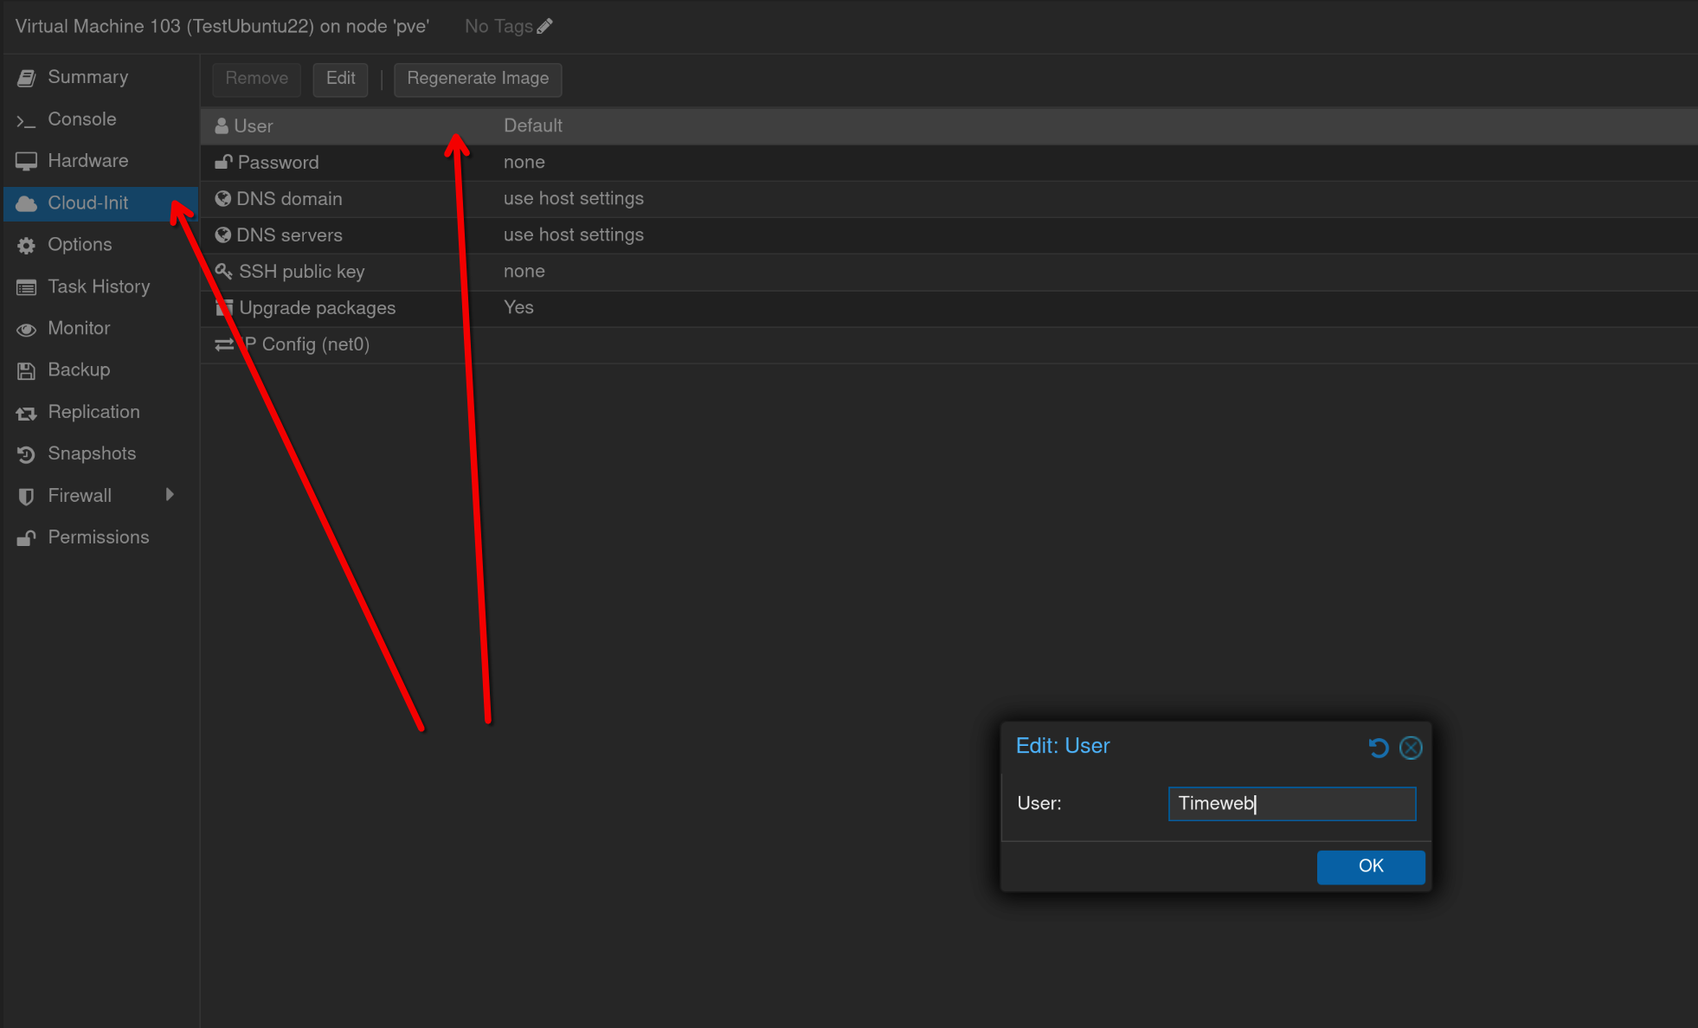Select the SSH public key row

pos(949,272)
